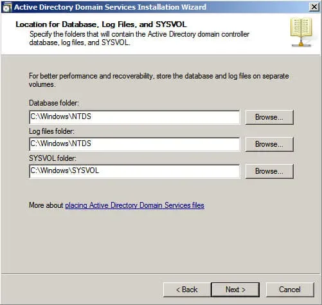Click the 'Specify the folders that will contain' description
Screen dimensions: 322x305
[x=139, y=38]
